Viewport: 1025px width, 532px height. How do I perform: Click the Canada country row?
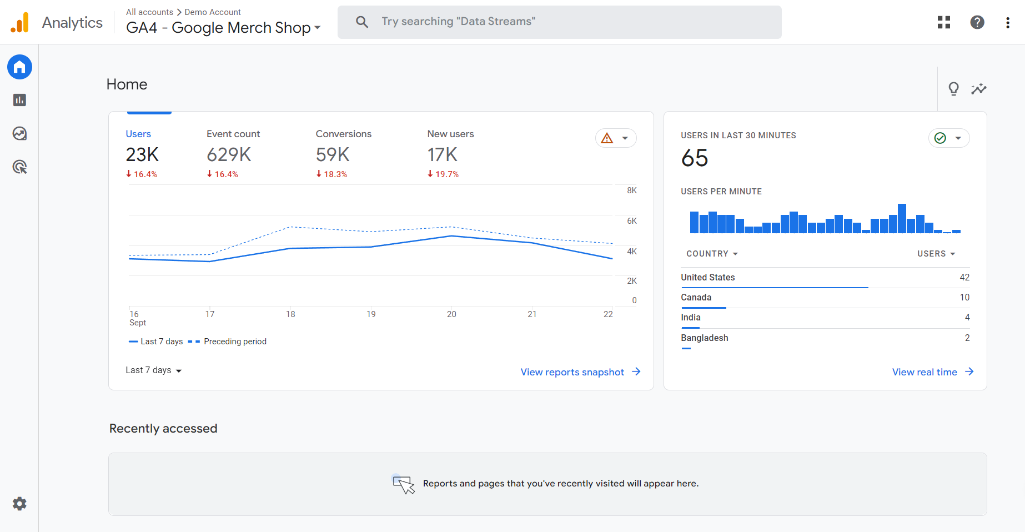coord(825,298)
